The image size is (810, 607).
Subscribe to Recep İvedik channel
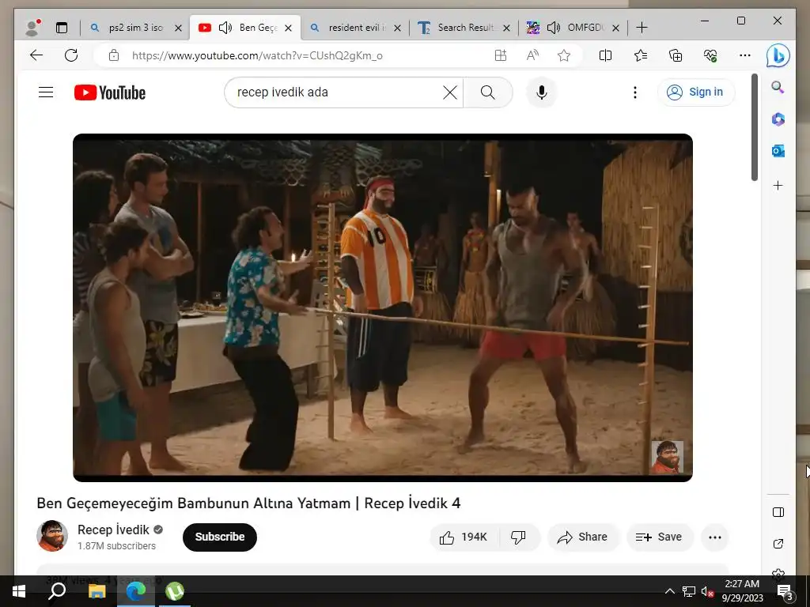click(220, 537)
